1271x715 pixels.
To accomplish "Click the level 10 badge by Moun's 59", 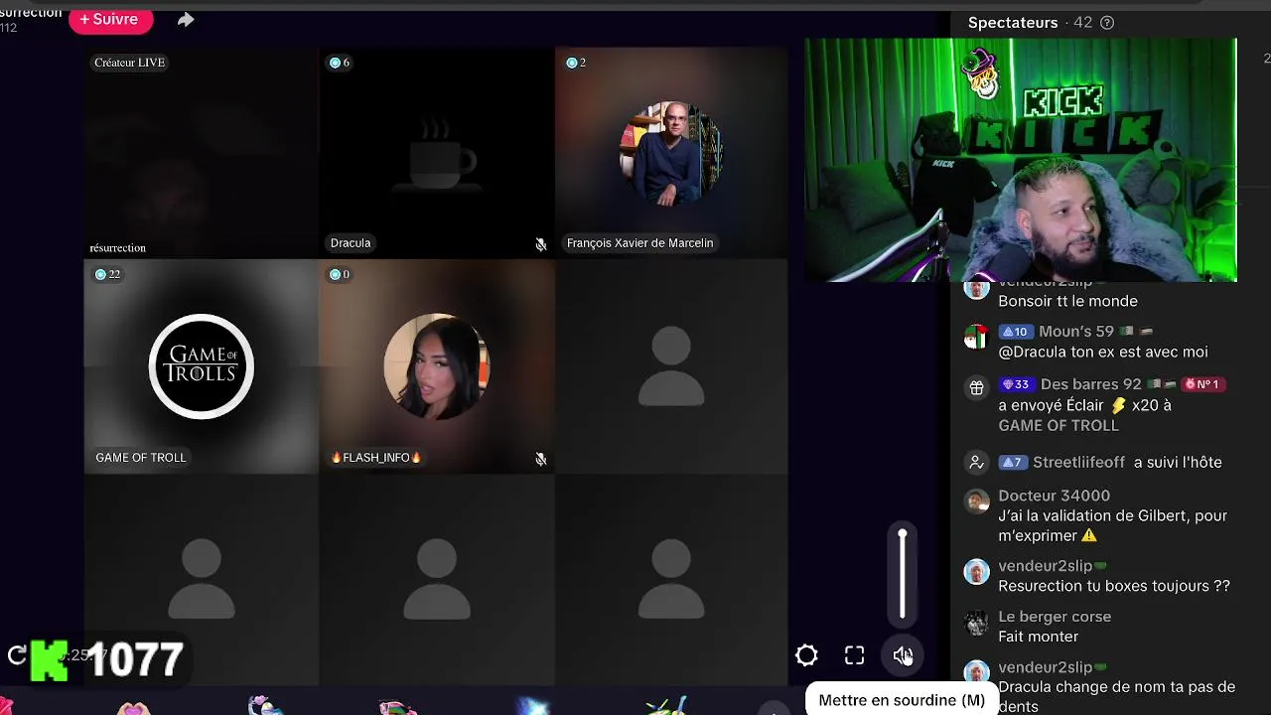I will pos(1015,332).
